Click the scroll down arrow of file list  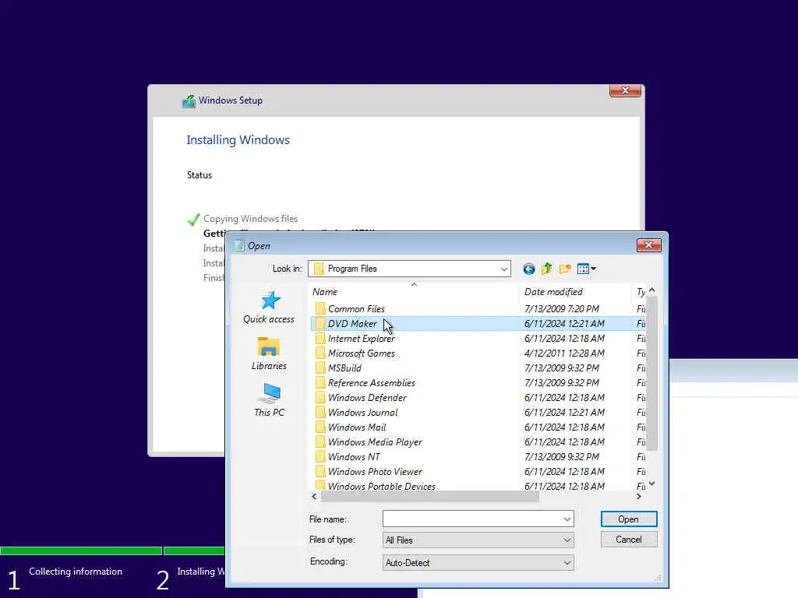[652, 484]
